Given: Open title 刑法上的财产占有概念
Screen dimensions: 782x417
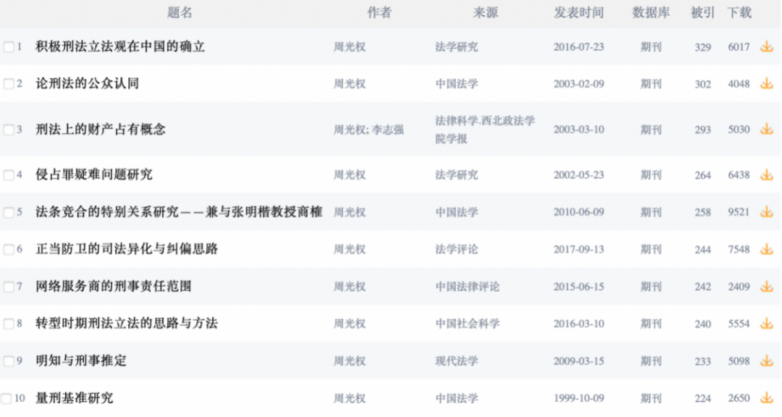Looking at the screenshot, I should point(100,130).
